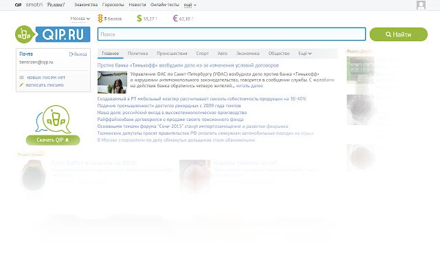Screen dimensions: 440x275
Task: Change the city Москва dropdown
Action: (80, 19)
